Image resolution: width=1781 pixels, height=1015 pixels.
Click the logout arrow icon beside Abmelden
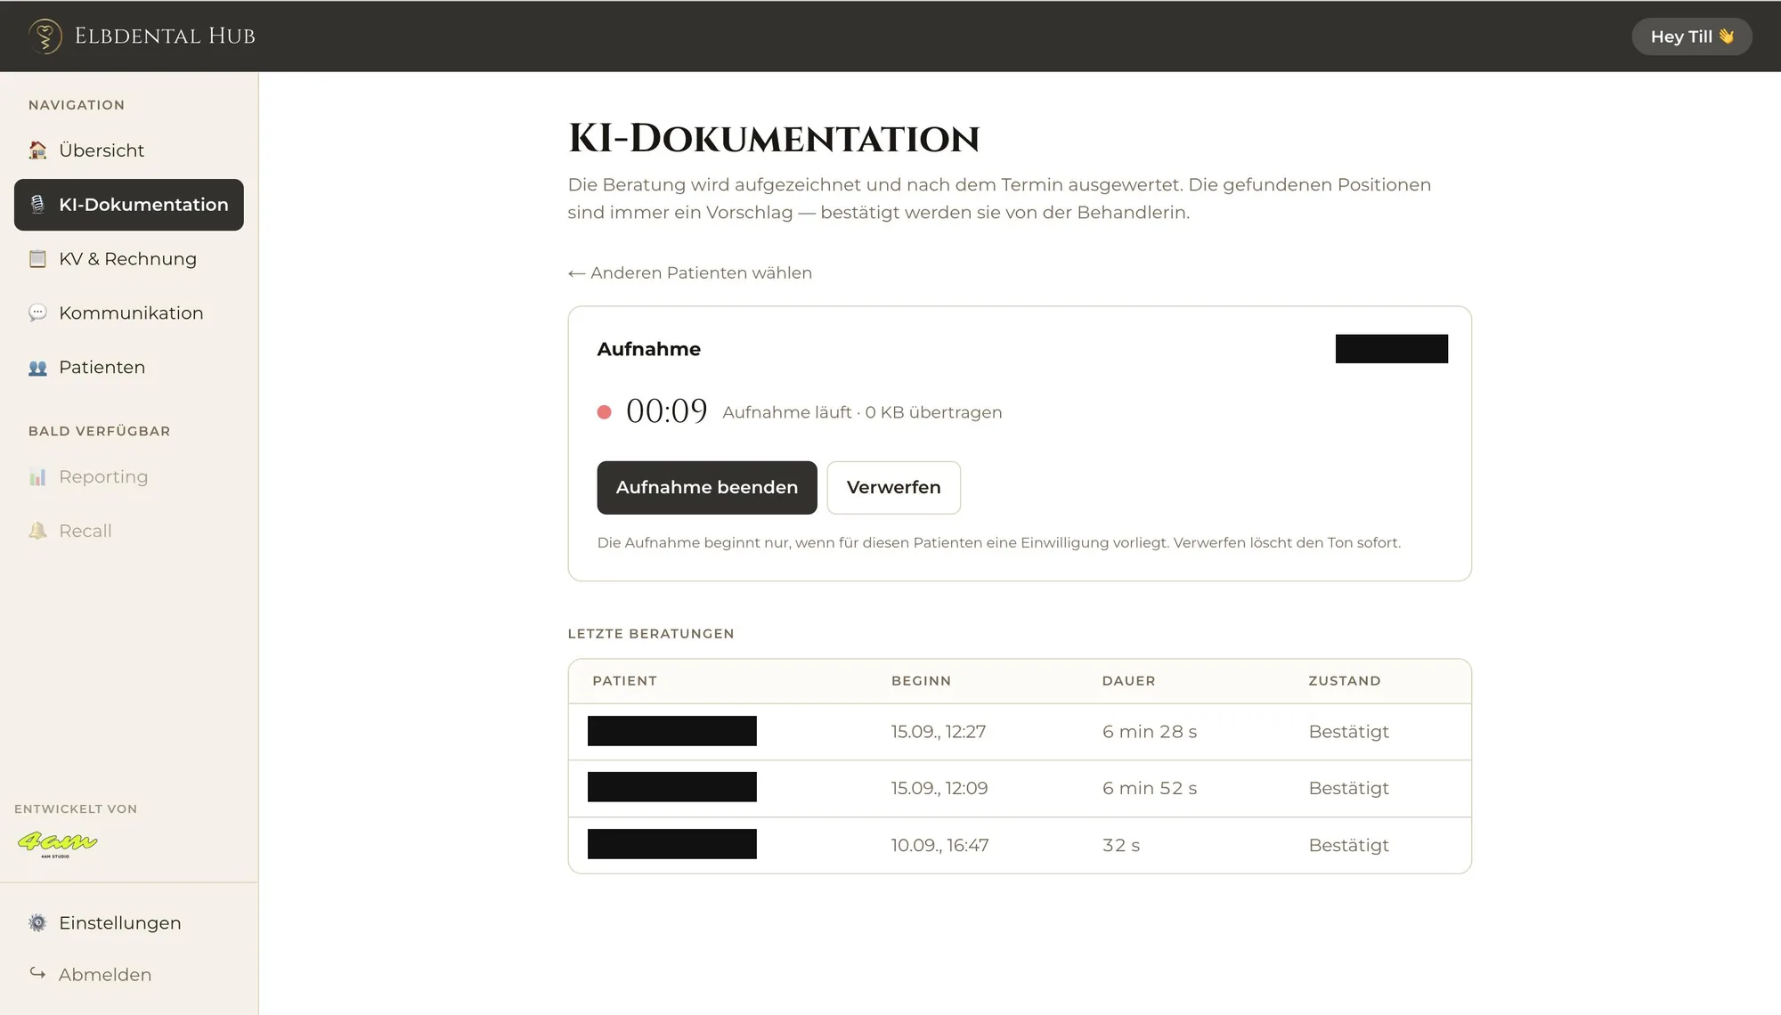(x=37, y=973)
